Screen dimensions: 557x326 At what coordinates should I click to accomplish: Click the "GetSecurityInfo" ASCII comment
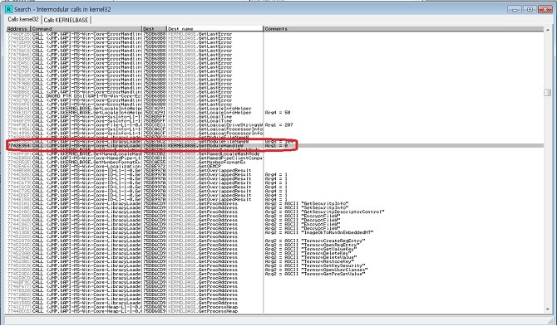click(307, 203)
